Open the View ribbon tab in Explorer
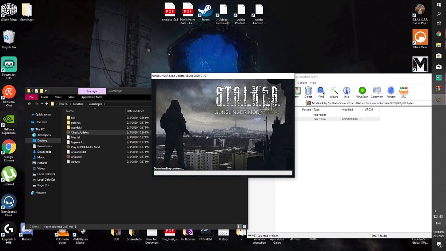 click(x=71, y=97)
